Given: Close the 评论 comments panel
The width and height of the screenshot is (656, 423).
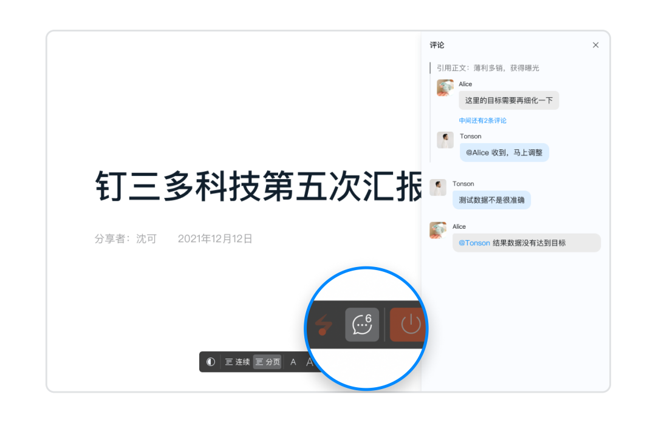Looking at the screenshot, I should tap(595, 45).
